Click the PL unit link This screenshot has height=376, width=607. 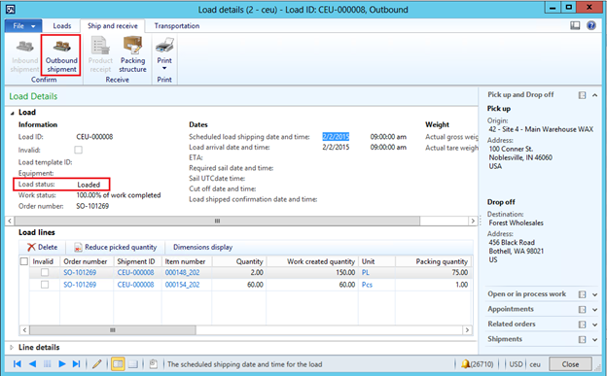tap(366, 272)
